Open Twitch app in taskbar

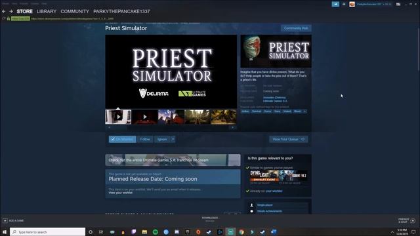(x=134, y=232)
